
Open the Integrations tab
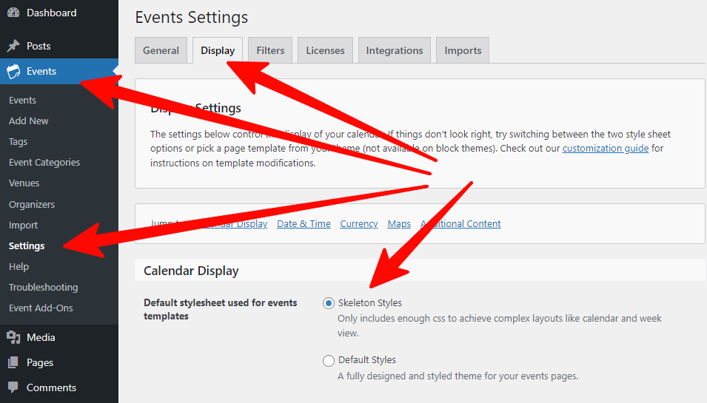395,50
